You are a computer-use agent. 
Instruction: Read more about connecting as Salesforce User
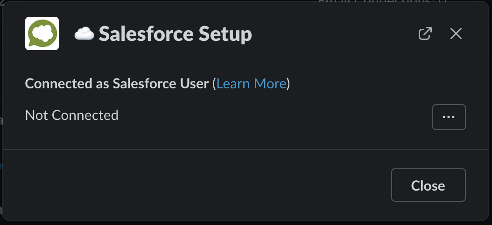click(251, 83)
